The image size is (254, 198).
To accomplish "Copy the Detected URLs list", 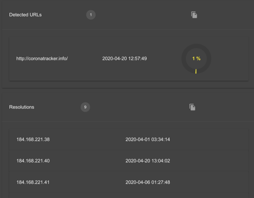I will (194, 15).
